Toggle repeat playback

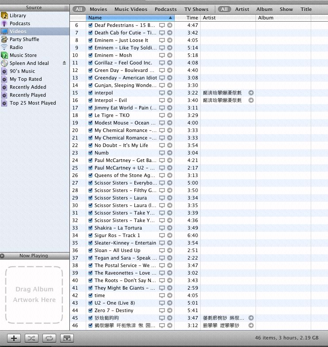pyautogui.click(x=49, y=338)
